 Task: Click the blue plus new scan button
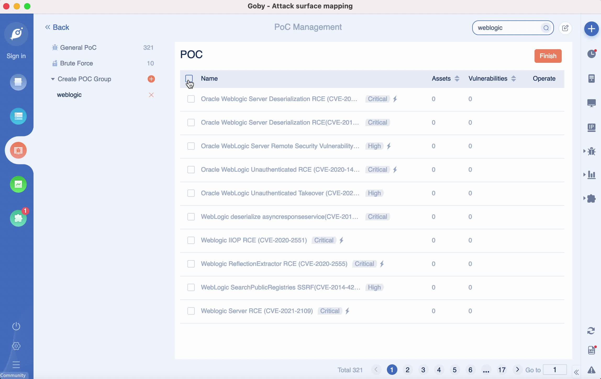(591, 29)
